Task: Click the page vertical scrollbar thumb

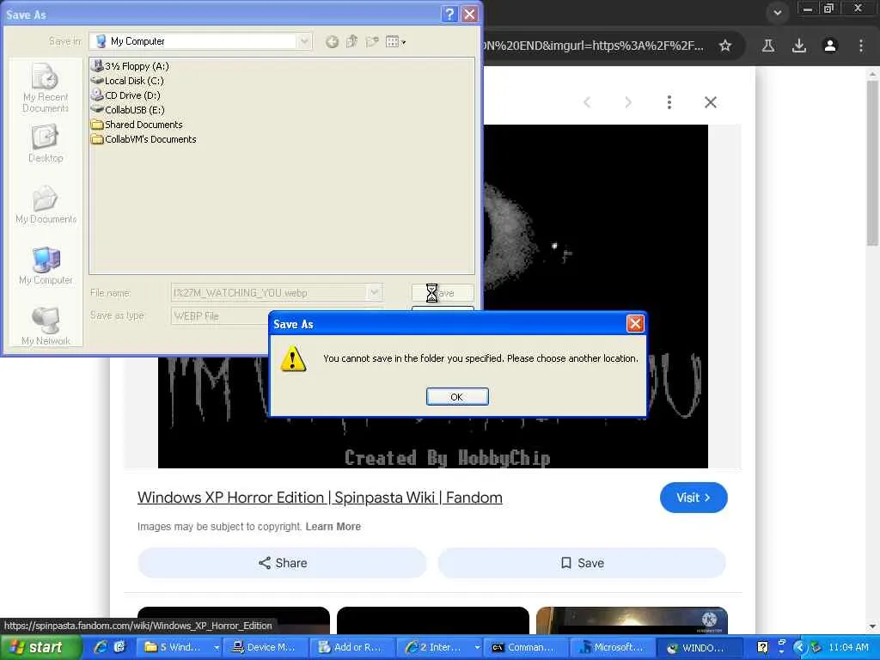Action: click(872, 162)
